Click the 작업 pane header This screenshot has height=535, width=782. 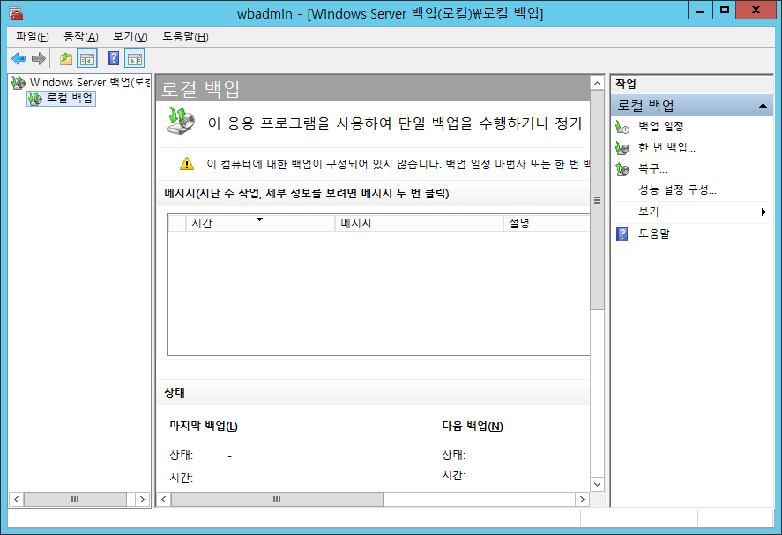(692, 84)
